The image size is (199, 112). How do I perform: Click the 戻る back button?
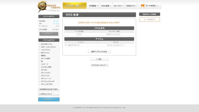(x=99, y=59)
